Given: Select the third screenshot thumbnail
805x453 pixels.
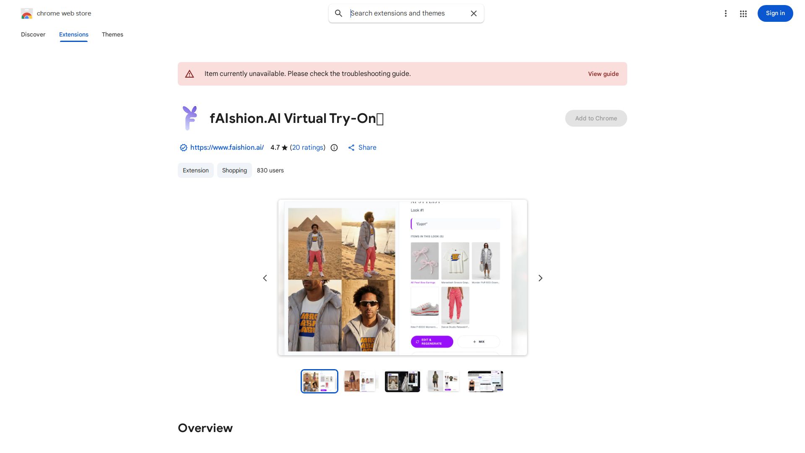Looking at the screenshot, I should click(x=402, y=381).
